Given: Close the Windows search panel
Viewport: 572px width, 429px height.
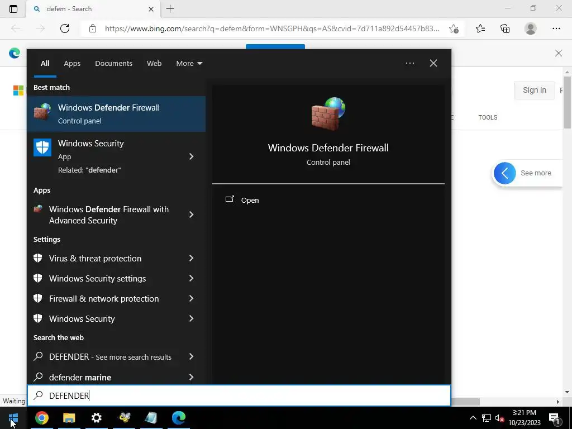Looking at the screenshot, I should pos(433,63).
